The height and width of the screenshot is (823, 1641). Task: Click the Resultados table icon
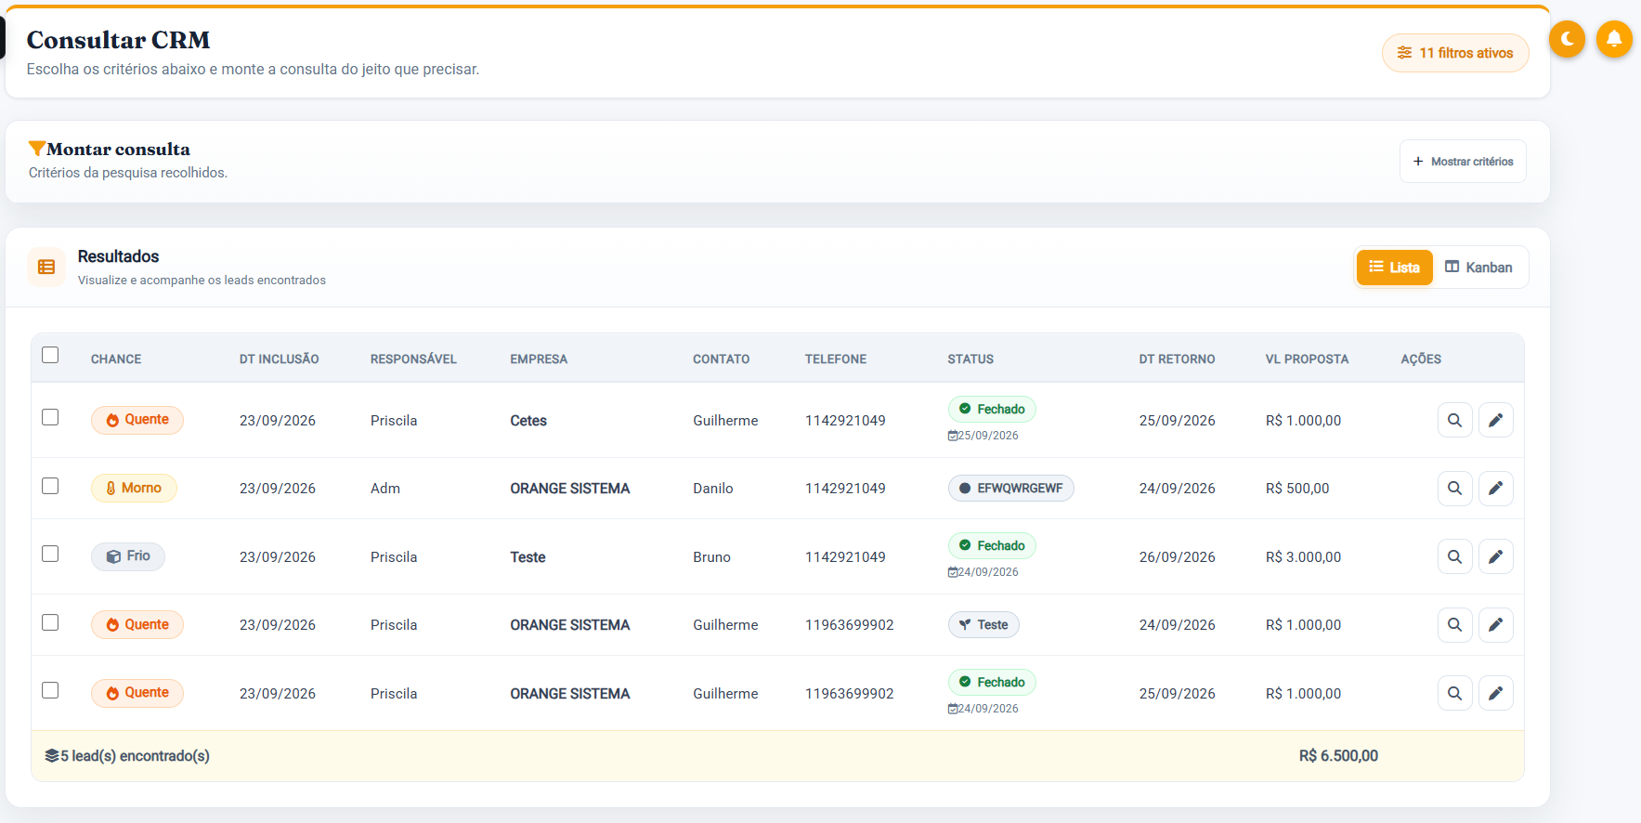[x=46, y=268]
